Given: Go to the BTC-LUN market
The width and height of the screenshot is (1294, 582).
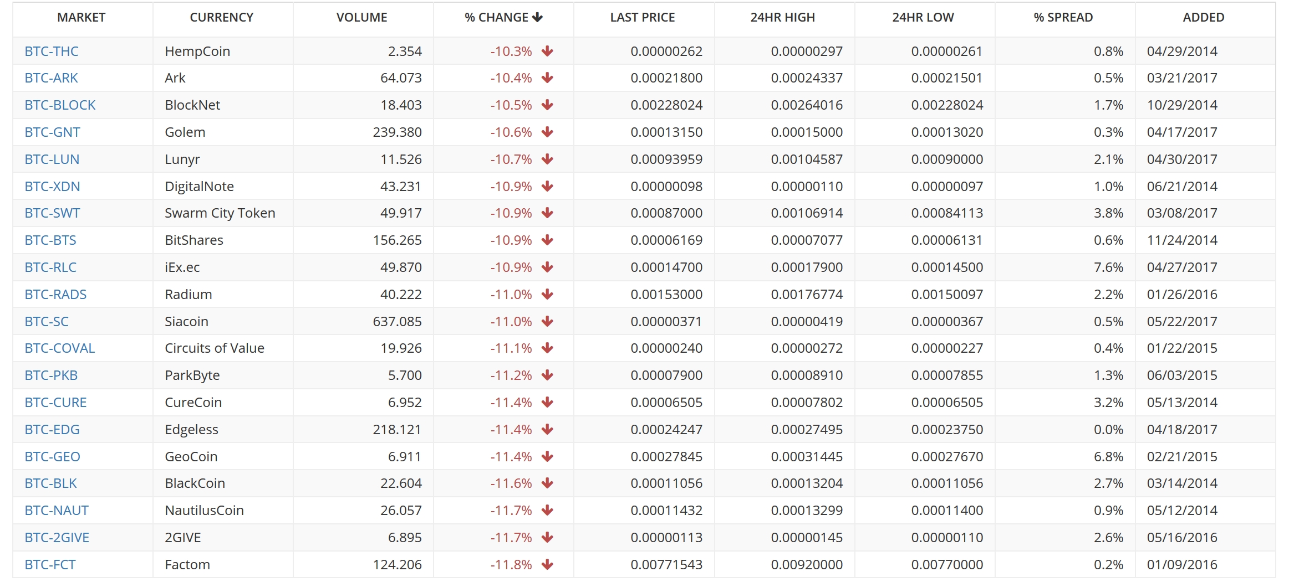Looking at the screenshot, I should [x=52, y=159].
